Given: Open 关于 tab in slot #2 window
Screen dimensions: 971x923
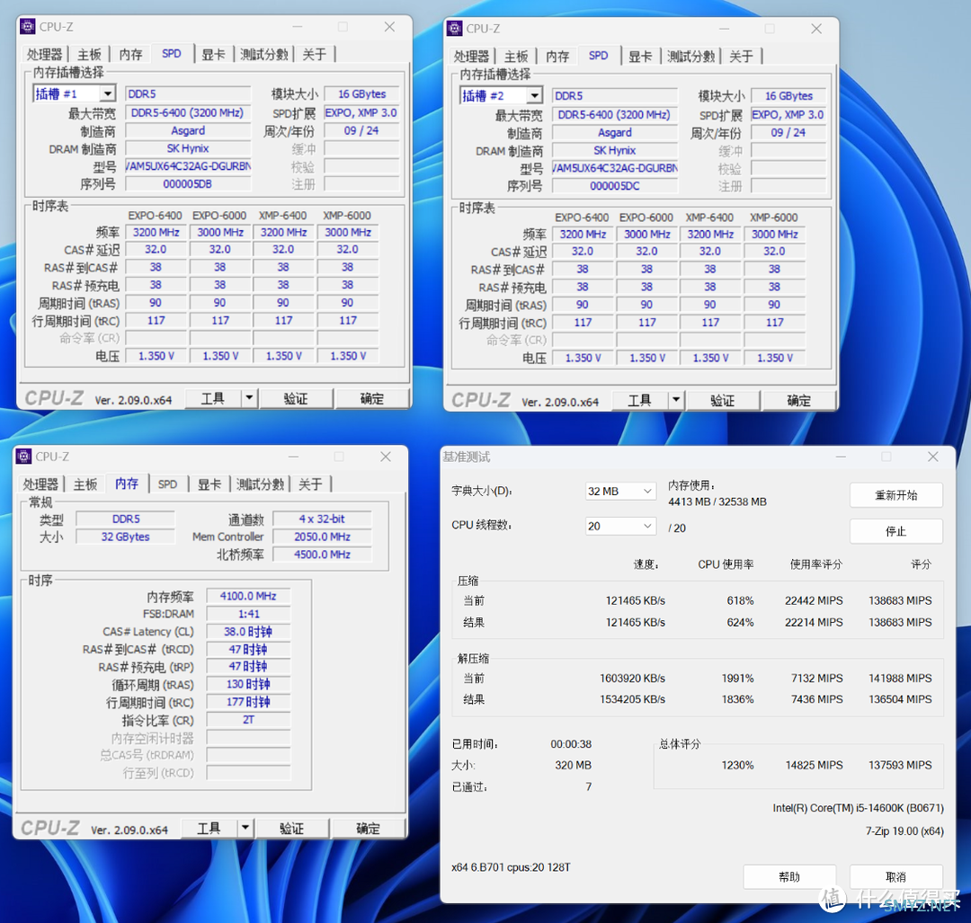Looking at the screenshot, I should [741, 57].
